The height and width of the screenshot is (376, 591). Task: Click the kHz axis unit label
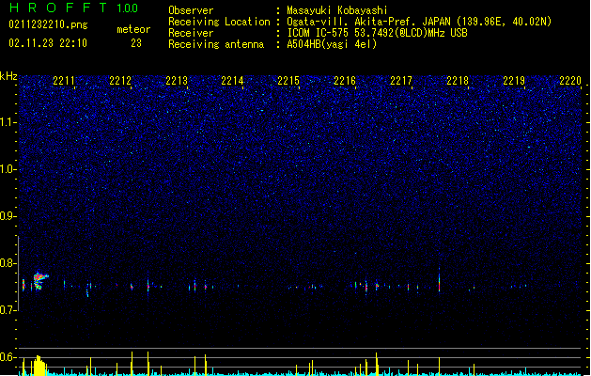[x=8, y=76]
